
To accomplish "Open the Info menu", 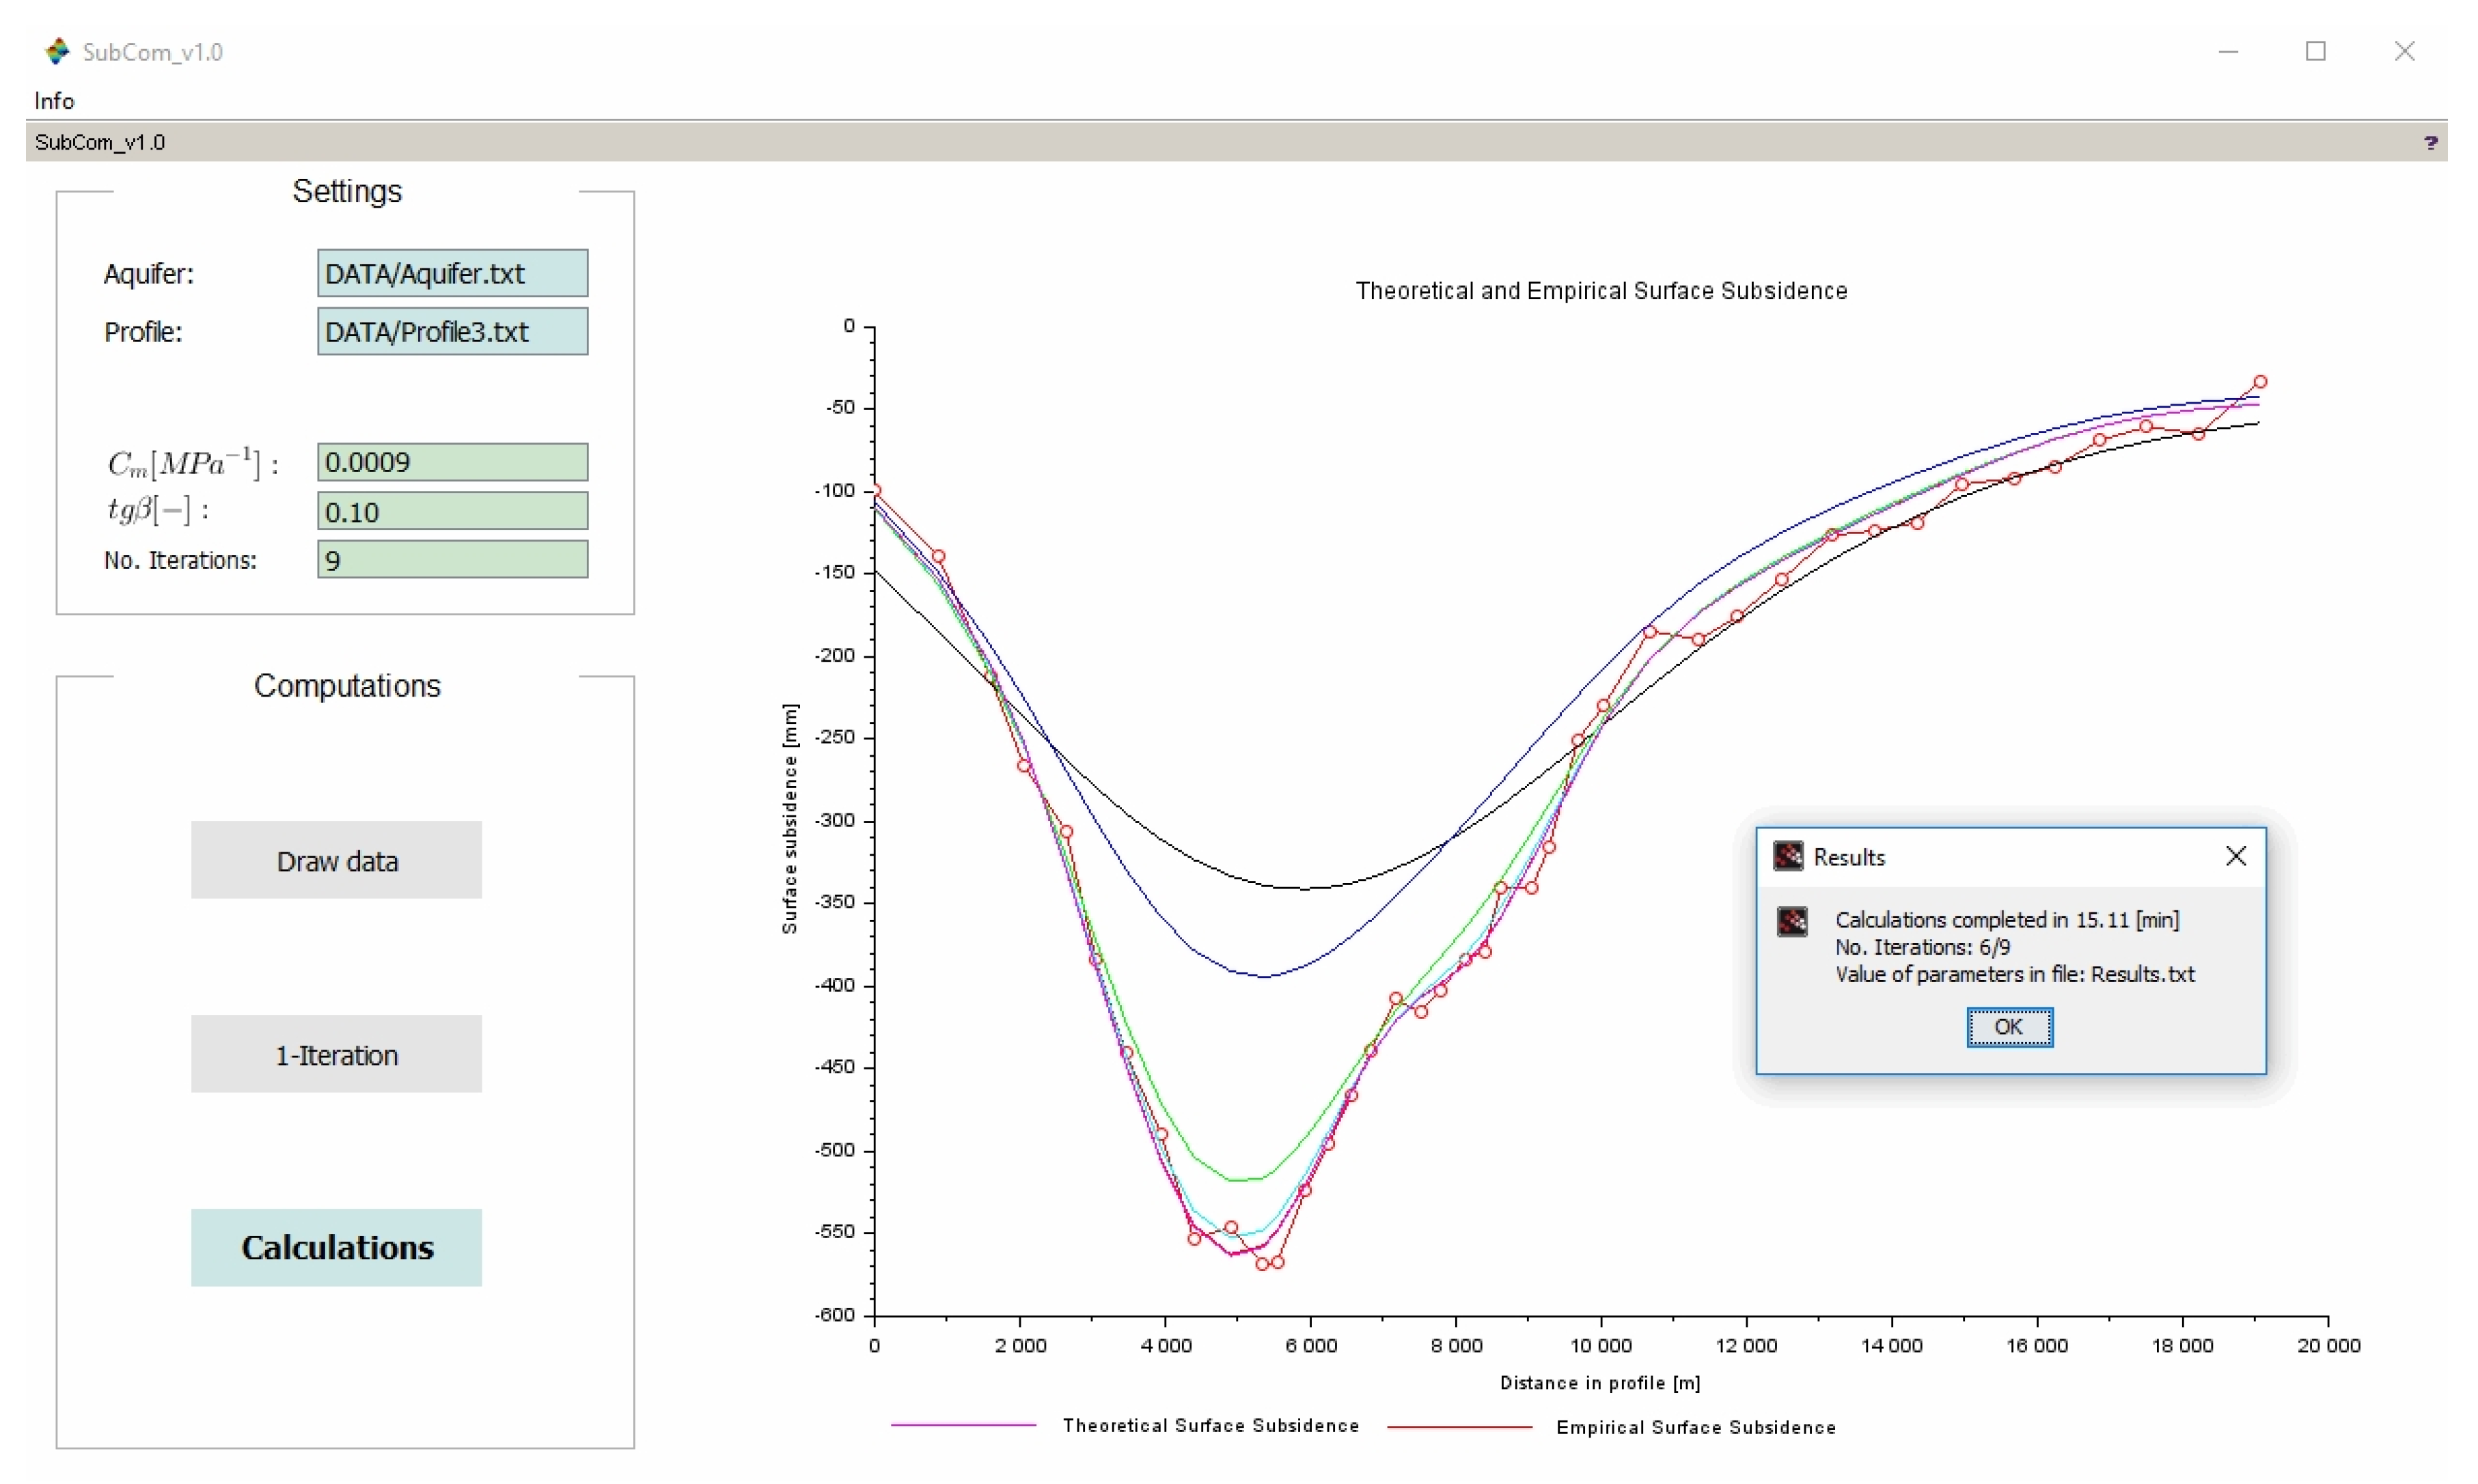I will tap(54, 101).
